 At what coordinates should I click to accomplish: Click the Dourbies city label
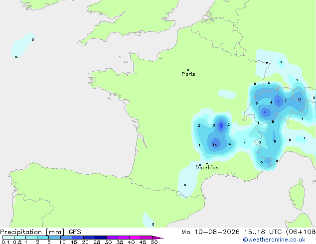pos(207,167)
